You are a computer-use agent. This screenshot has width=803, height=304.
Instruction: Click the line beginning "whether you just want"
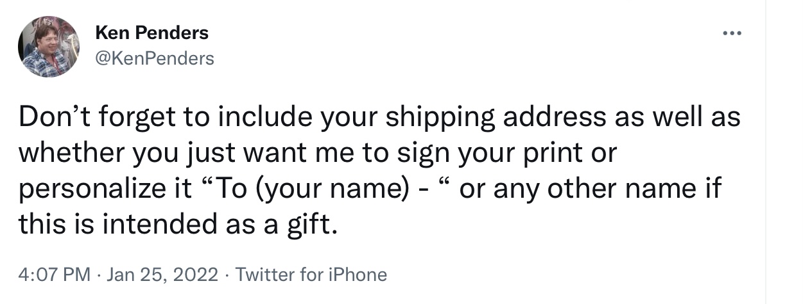[318, 155]
